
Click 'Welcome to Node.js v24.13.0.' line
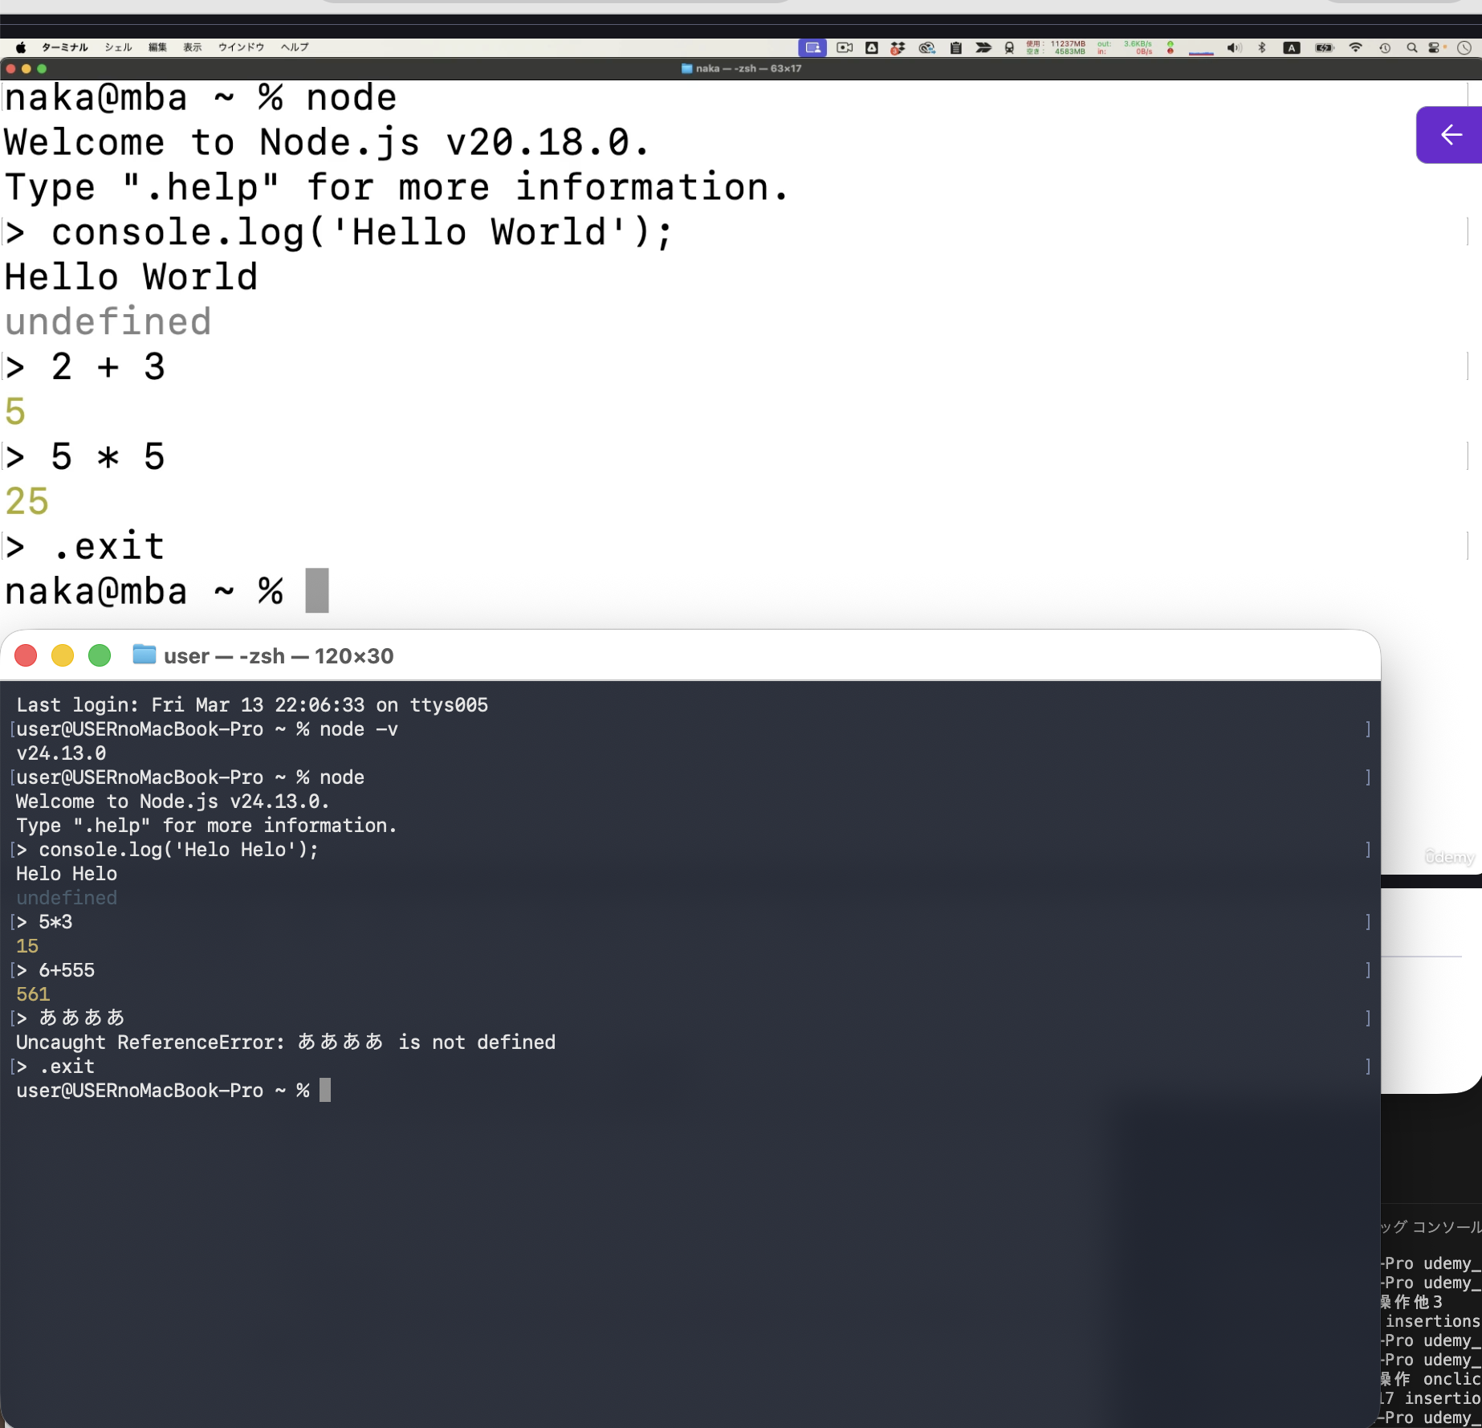[173, 802]
